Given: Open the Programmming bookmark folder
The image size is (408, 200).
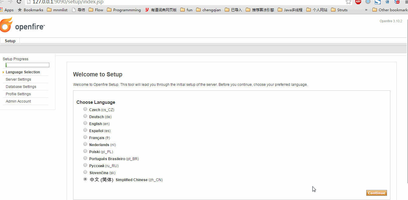Looking at the screenshot, I should (x=124, y=10).
